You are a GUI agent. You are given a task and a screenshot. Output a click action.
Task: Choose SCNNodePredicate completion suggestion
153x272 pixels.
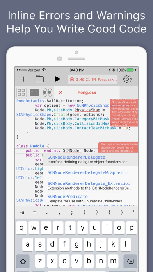pyautogui.click(x=91, y=199)
